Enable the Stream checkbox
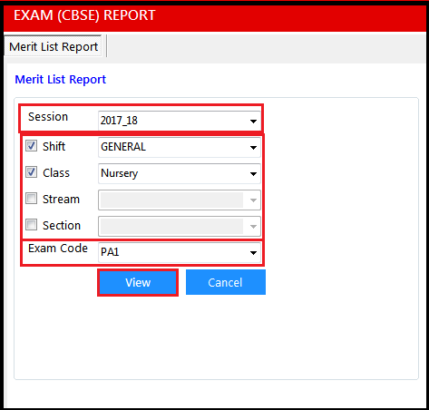Screen dimensions: 429x410 pyautogui.click(x=32, y=199)
